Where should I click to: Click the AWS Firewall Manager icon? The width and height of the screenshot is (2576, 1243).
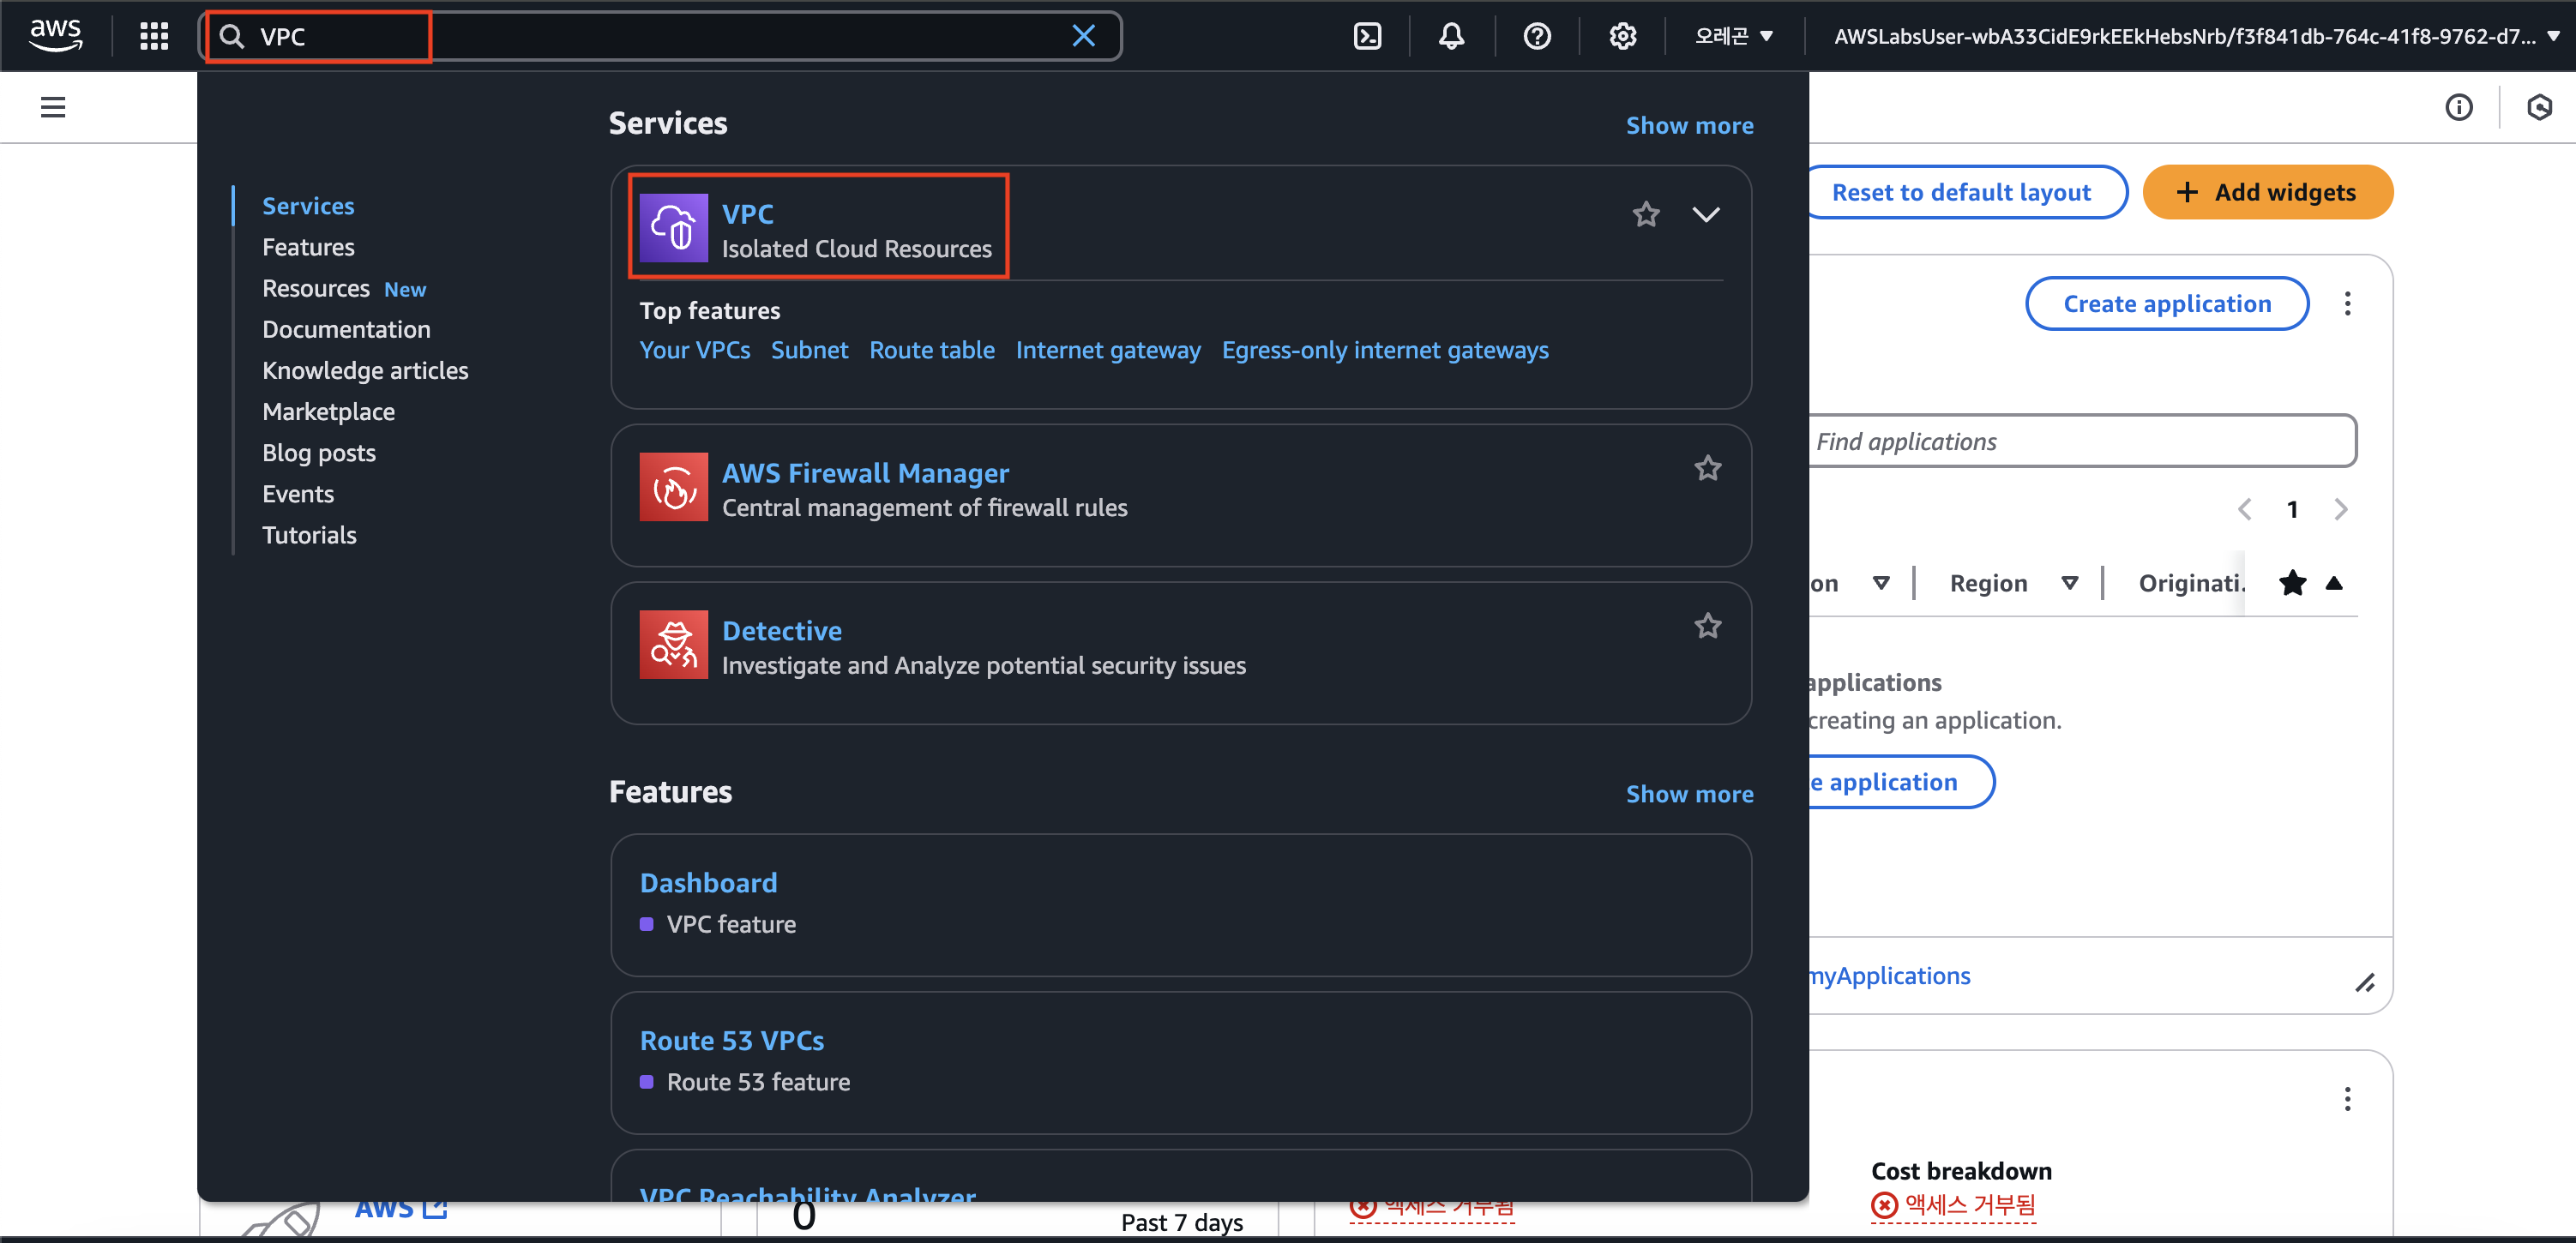pos(673,487)
